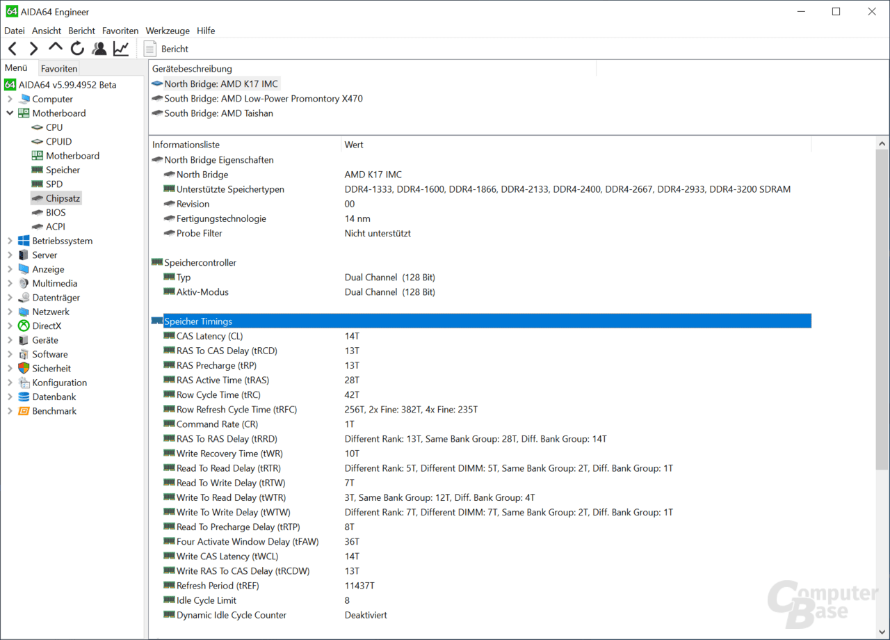
Task: Click the user profile toolbar icon
Action: point(99,49)
